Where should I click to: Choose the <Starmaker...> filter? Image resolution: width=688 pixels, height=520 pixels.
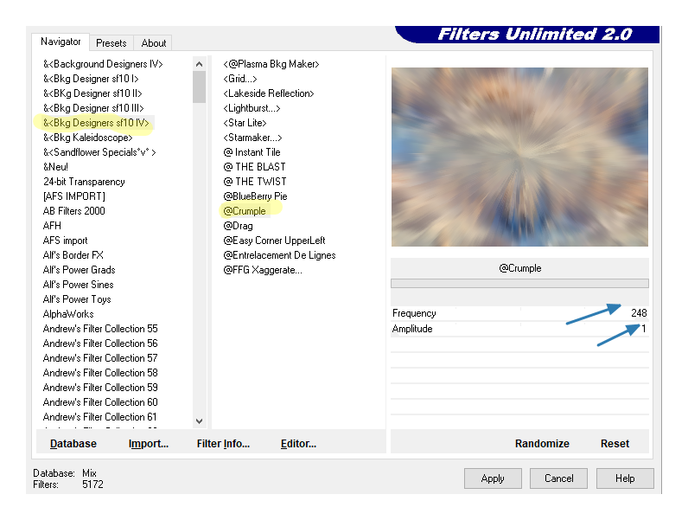(252, 138)
